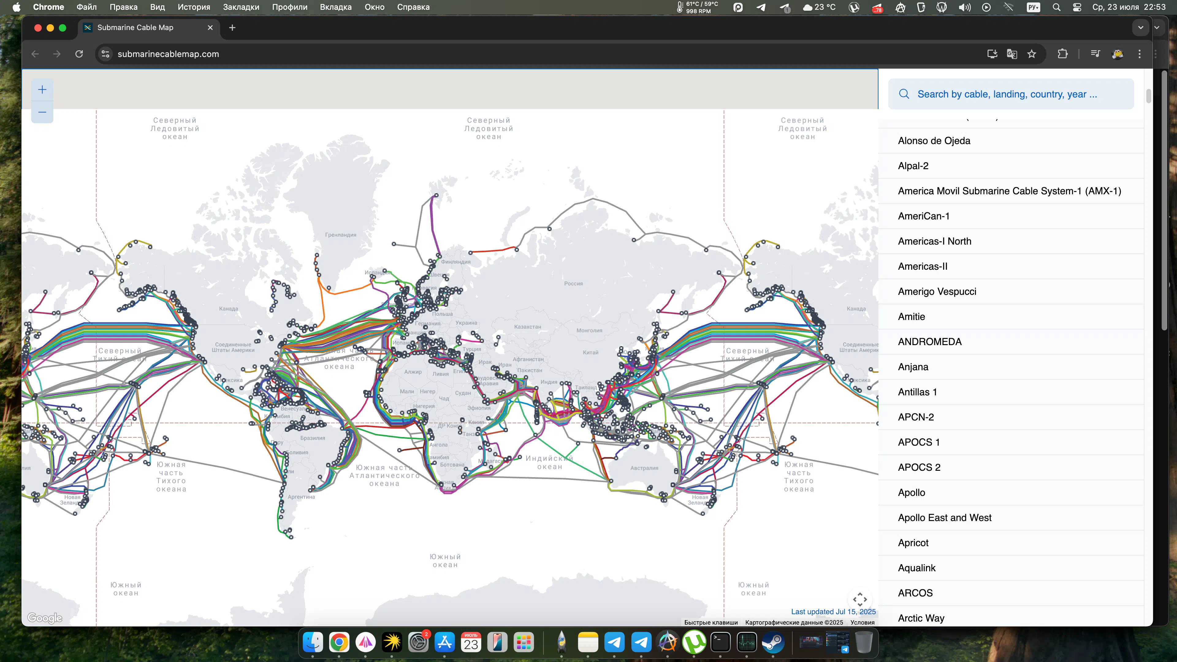Select the APCN-2 cable in list
Image resolution: width=1177 pixels, height=662 pixels.
[1011, 417]
